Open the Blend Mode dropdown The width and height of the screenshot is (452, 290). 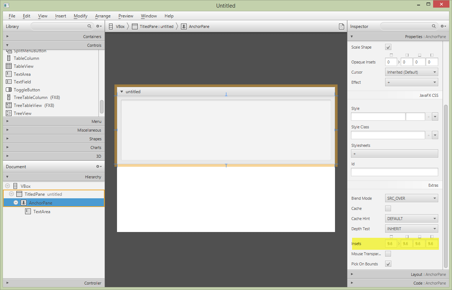[x=411, y=198]
